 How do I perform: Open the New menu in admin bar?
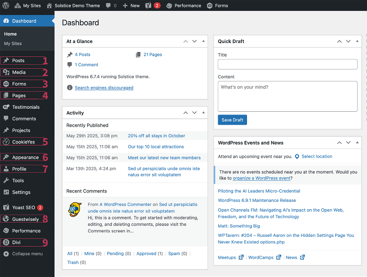pos(131,6)
